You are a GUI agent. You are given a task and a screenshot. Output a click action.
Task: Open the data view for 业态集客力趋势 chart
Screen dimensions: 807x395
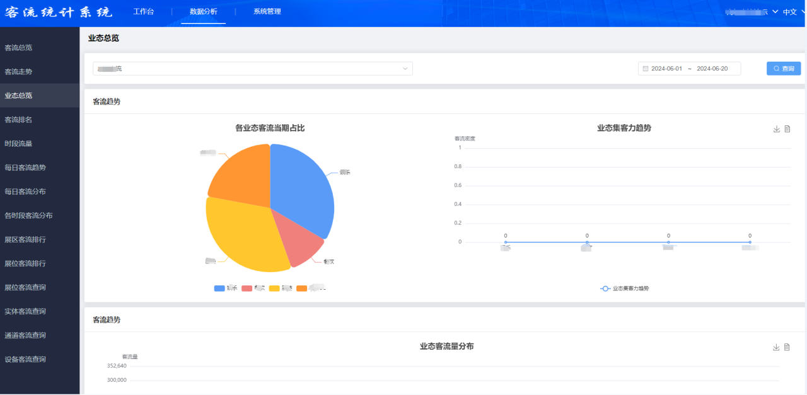pos(787,128)
